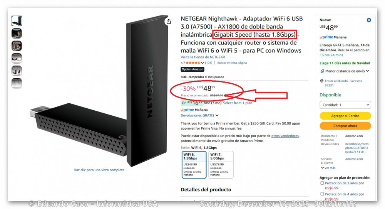The width and height of the screenshot is (385, 209).
Task: Click the location pin icon near Enviar a Eduardo
Action: click(321, 81)
